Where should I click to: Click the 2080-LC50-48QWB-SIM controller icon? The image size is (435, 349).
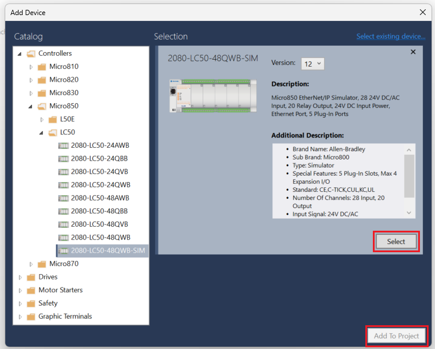tap(63, 251)
